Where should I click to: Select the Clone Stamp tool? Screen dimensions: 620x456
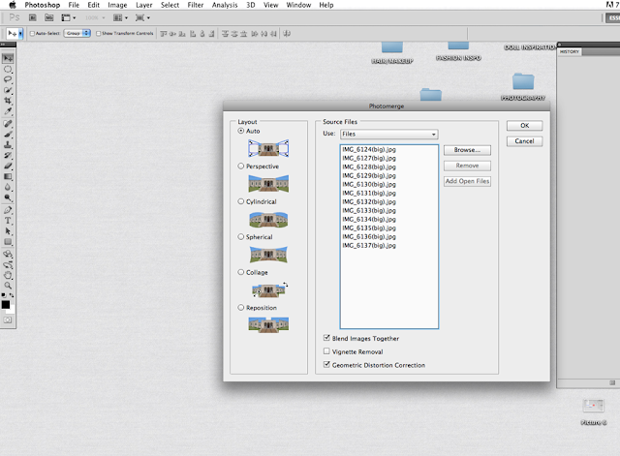pos(8,145)
